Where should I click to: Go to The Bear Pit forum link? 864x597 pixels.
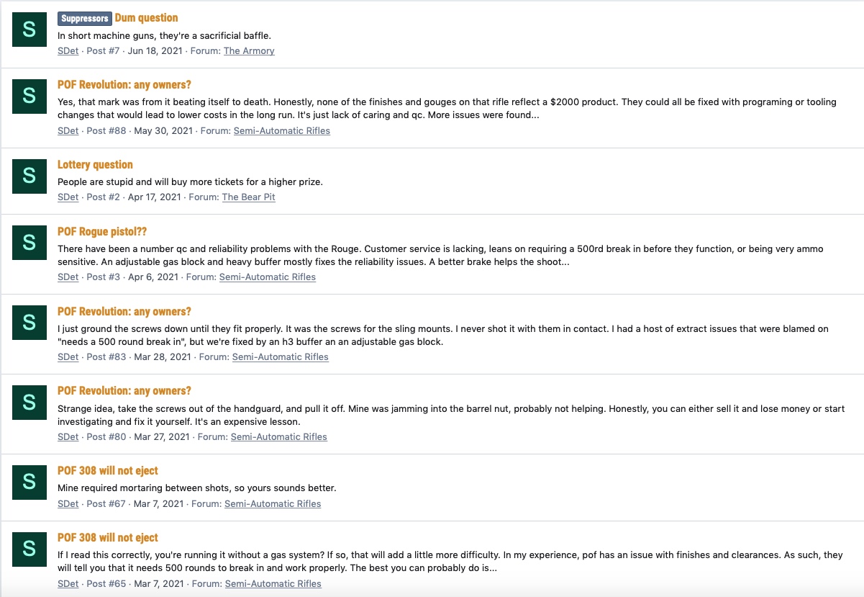point(249,197)
